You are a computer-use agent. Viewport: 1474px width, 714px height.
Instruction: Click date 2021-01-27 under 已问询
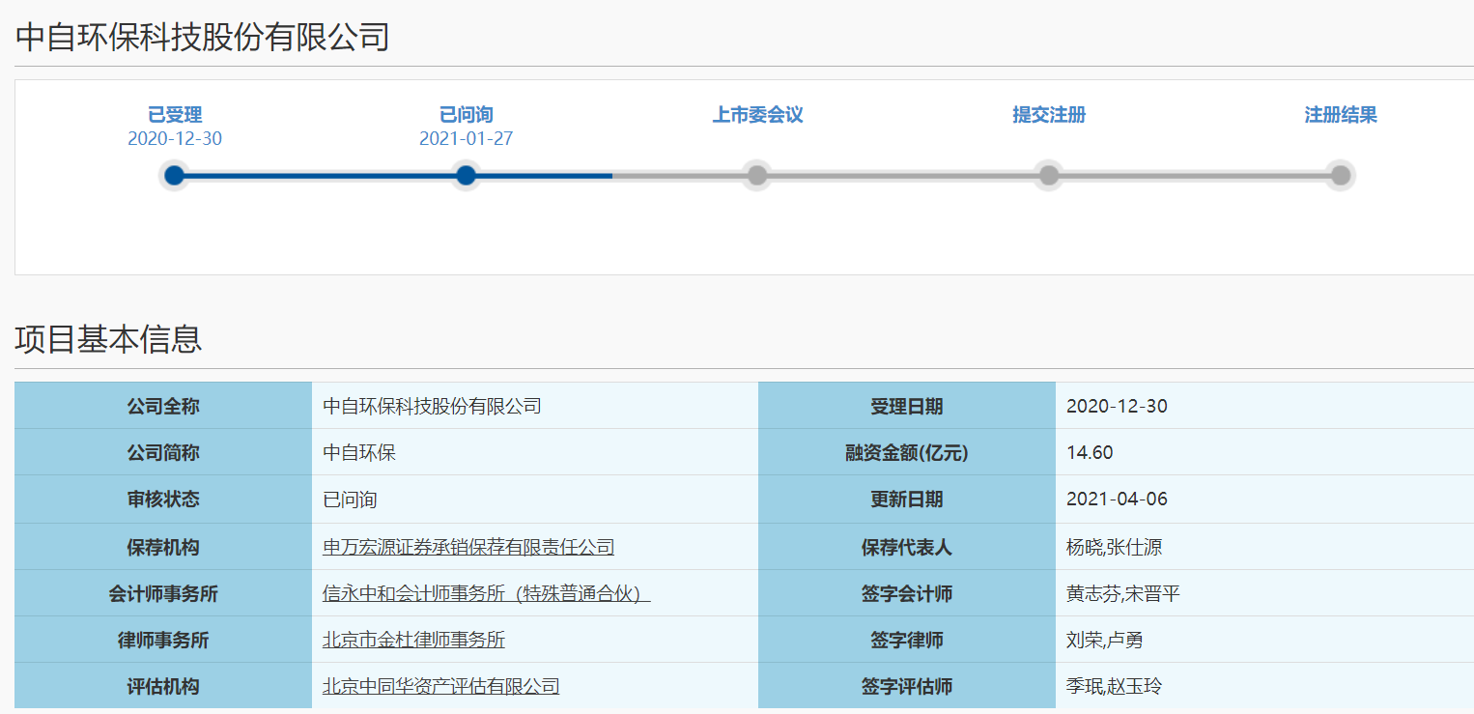pos(466,138)
